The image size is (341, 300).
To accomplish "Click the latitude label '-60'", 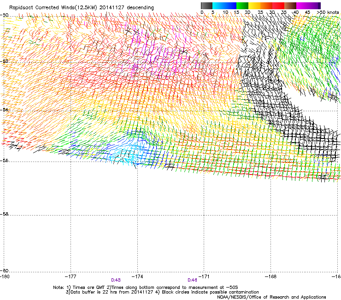I will pyautogui.click(x=4, y=270).
